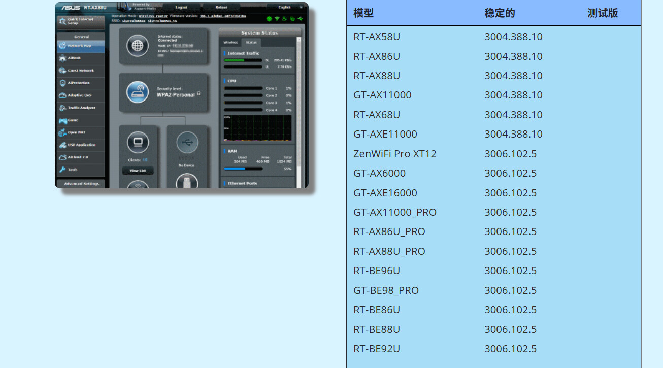Select the blue router security icon

tap(137, 92)
